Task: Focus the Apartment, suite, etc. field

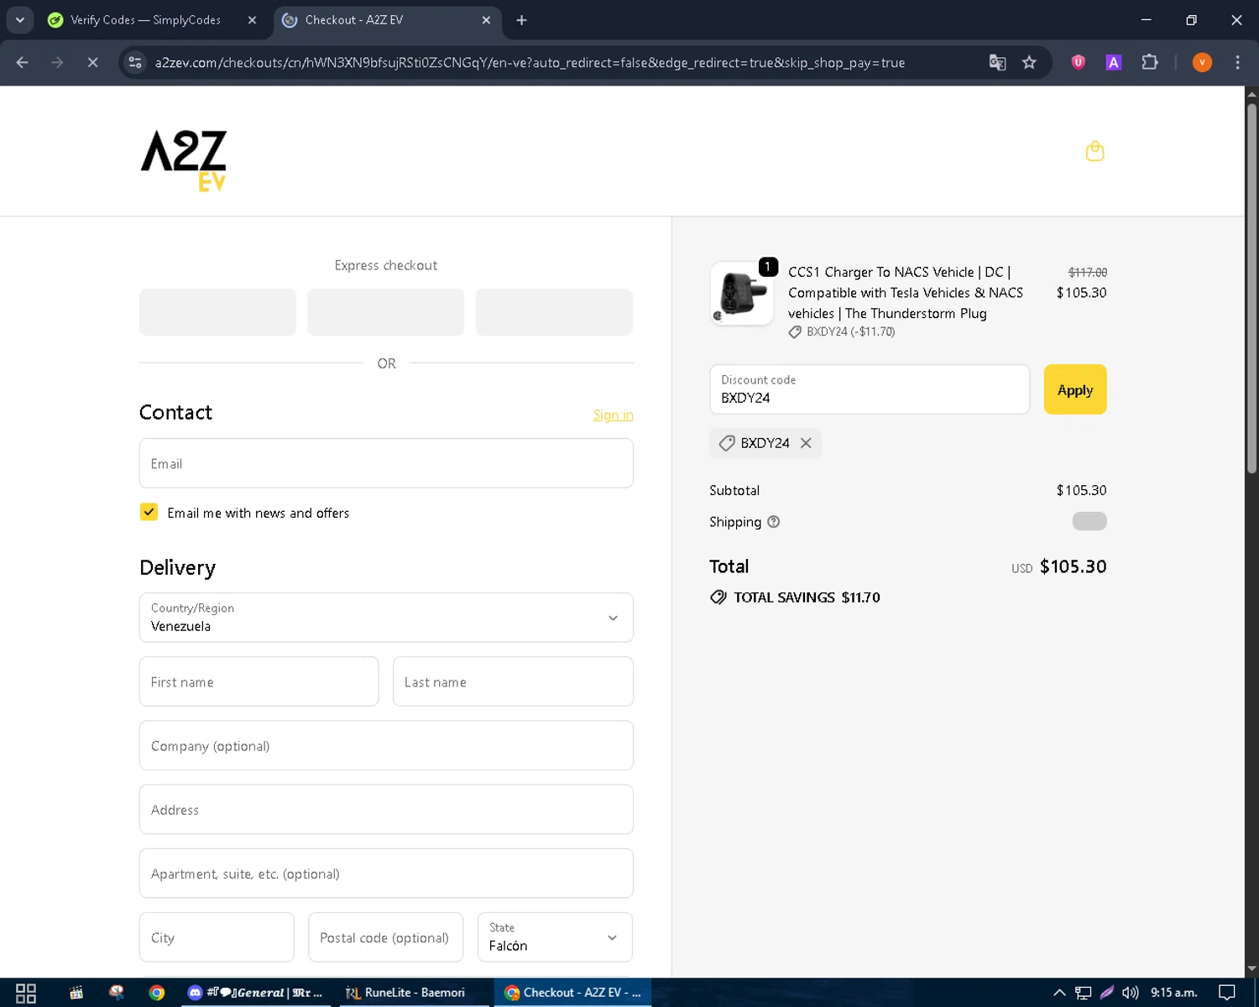Action: [x=386, y=874]
